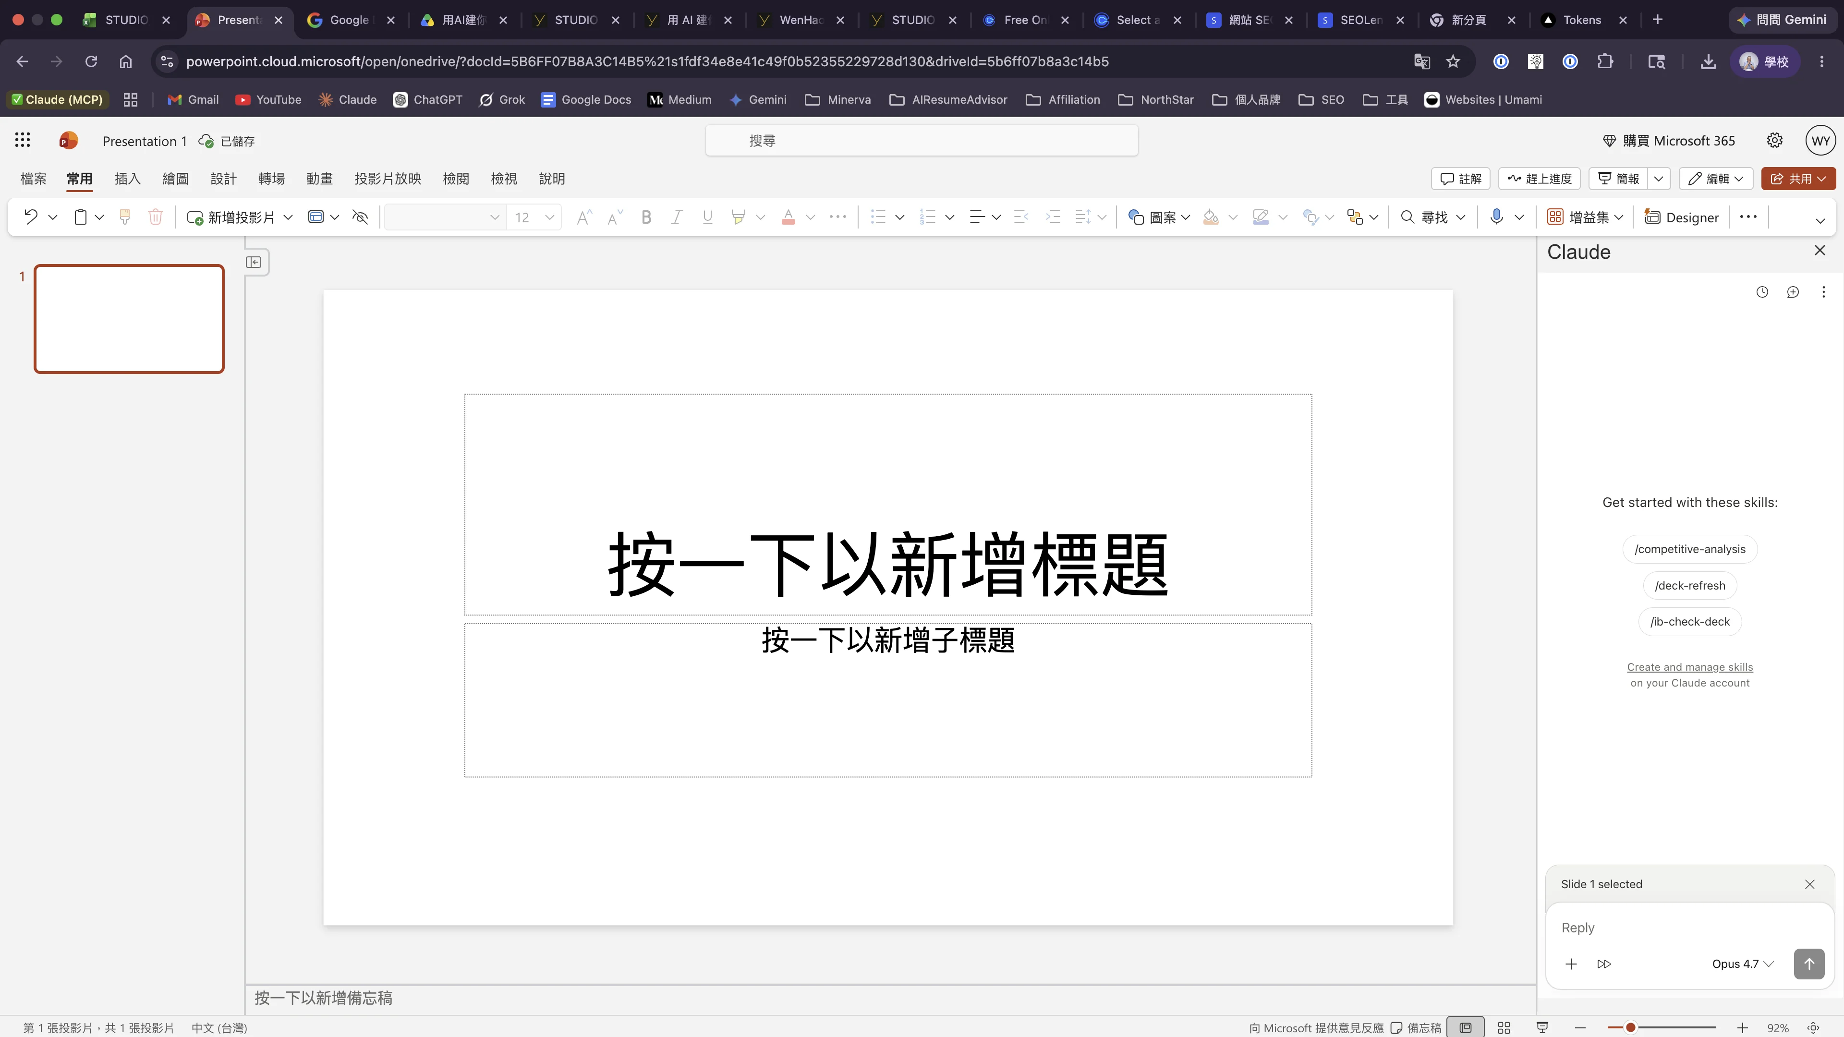Click the Delete trash icon
Viewport: 1844px width, 1037px height.
point(155,217)
